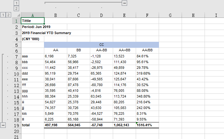This screenshot has width=224, height=139.
Task: Select cell with value -26,975
Action: (101, 68)
